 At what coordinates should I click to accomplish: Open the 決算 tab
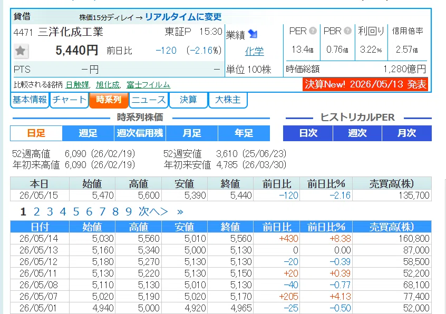188,100
